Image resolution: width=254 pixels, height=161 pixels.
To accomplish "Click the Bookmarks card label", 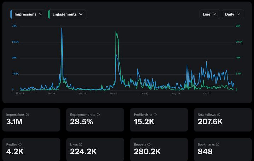I will (x=206, y=144).
